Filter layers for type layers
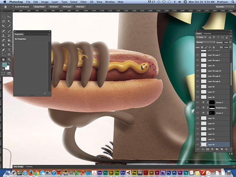This screenshot has width=236, height=177. (x=218, y=37)
